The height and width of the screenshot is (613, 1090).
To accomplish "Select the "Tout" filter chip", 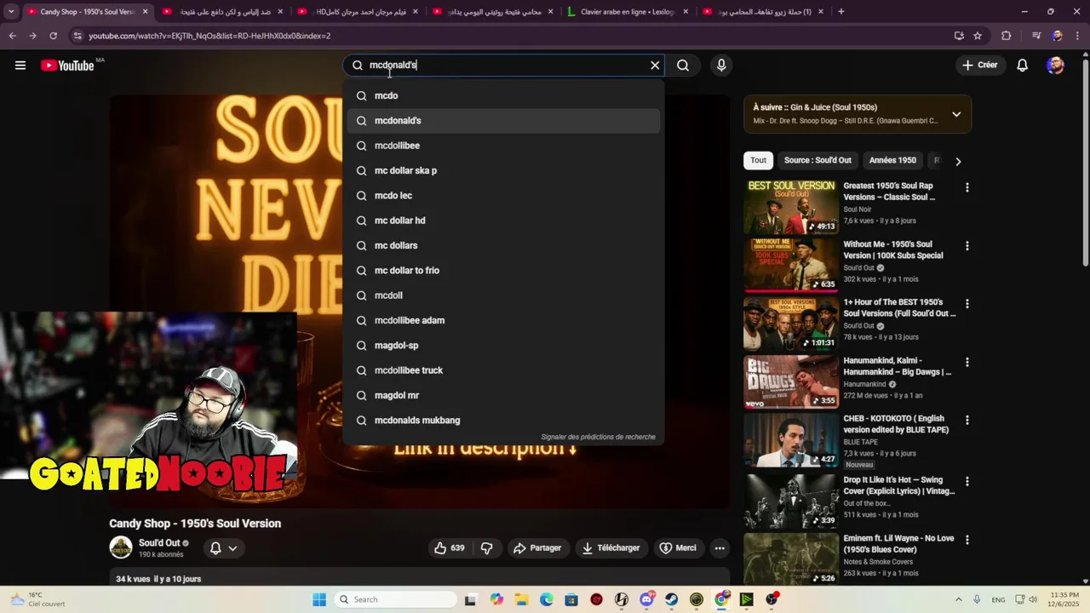I will [758, 160].
